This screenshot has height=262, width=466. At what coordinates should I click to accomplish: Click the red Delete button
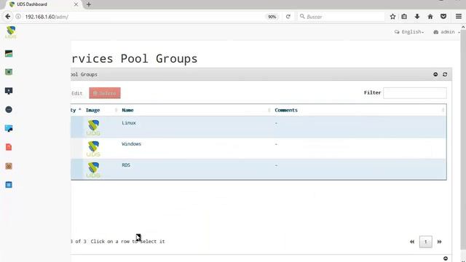[x=105, y=93]
